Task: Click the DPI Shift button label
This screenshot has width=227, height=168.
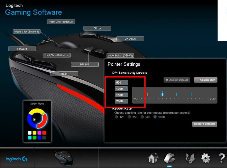Action: click(x=85, y=64)
